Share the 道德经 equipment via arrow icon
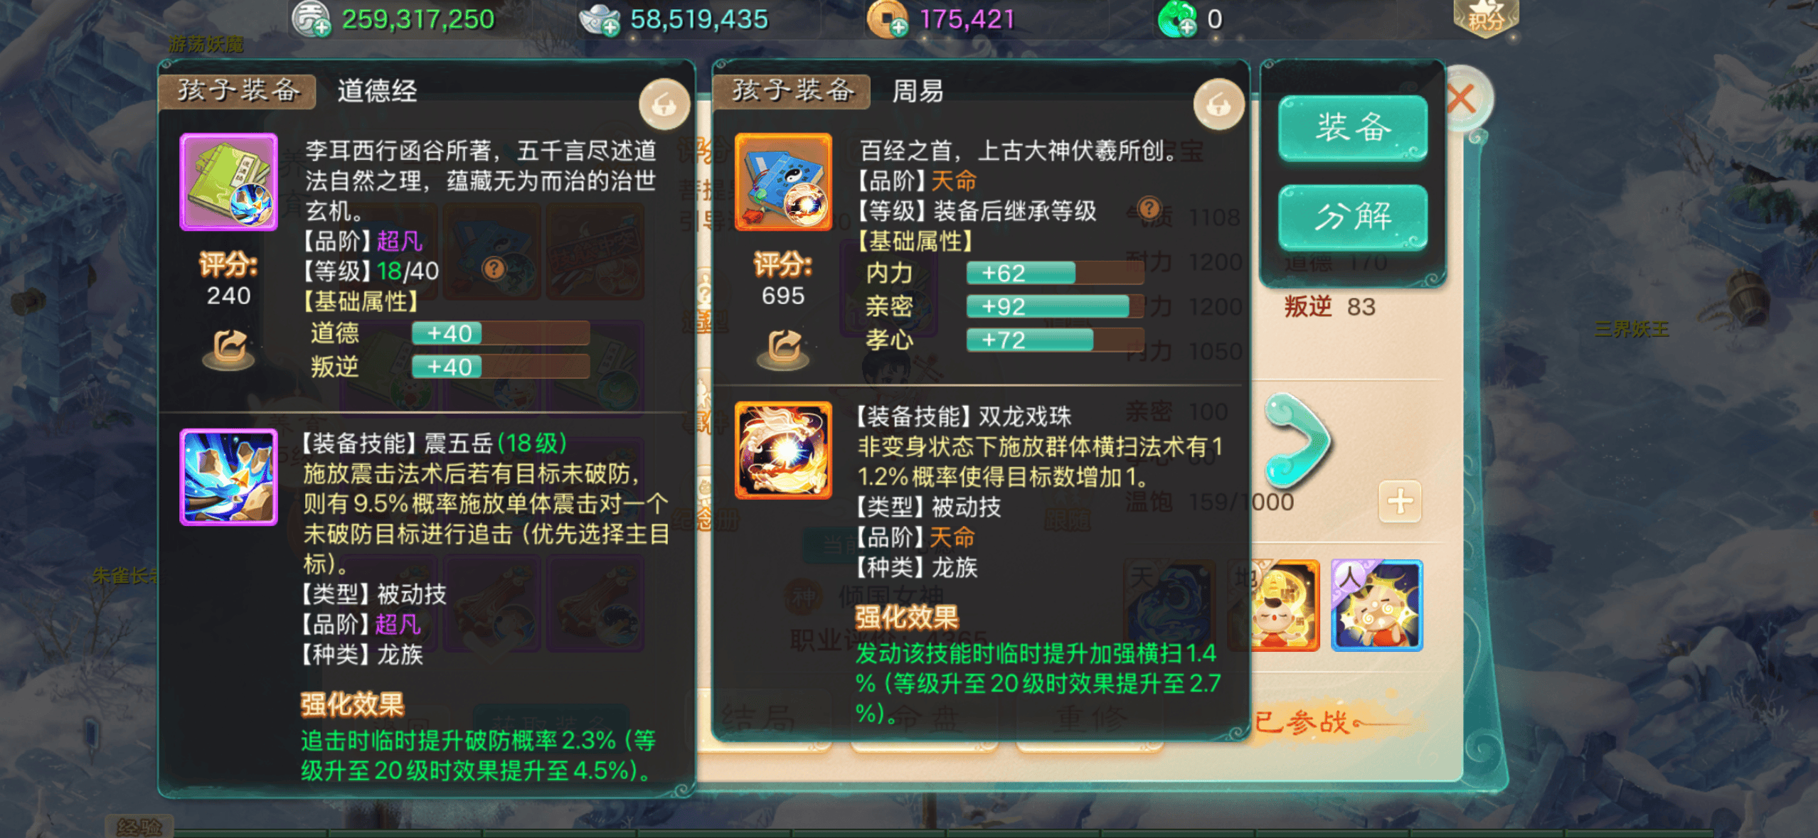1818x838 pixels. 228,349
